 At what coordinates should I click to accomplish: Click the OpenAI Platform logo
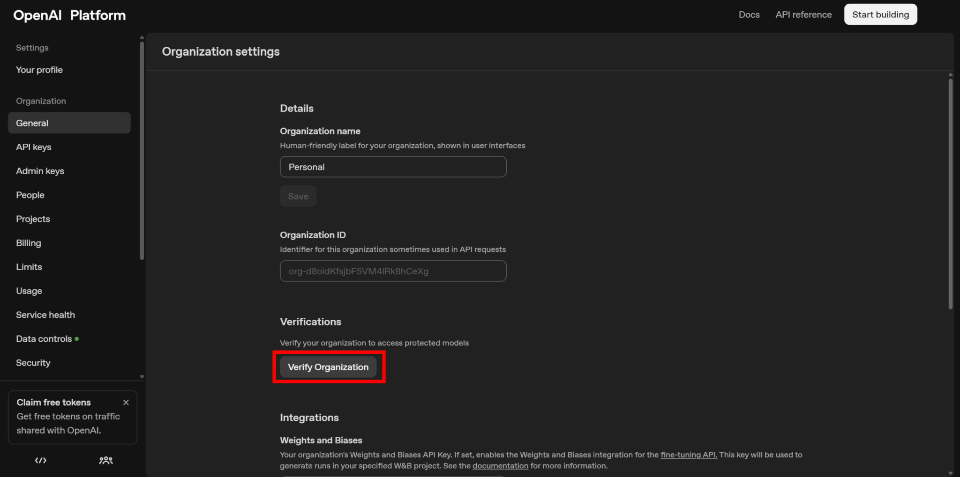click(69, 15)
